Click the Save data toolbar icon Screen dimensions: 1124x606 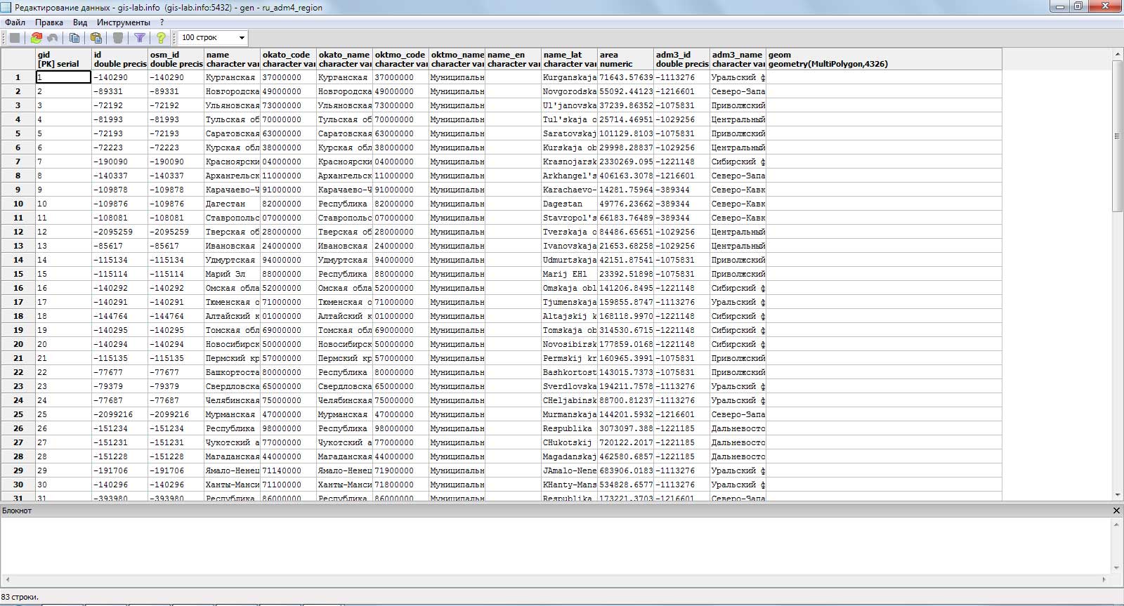(x=15, y=38)
